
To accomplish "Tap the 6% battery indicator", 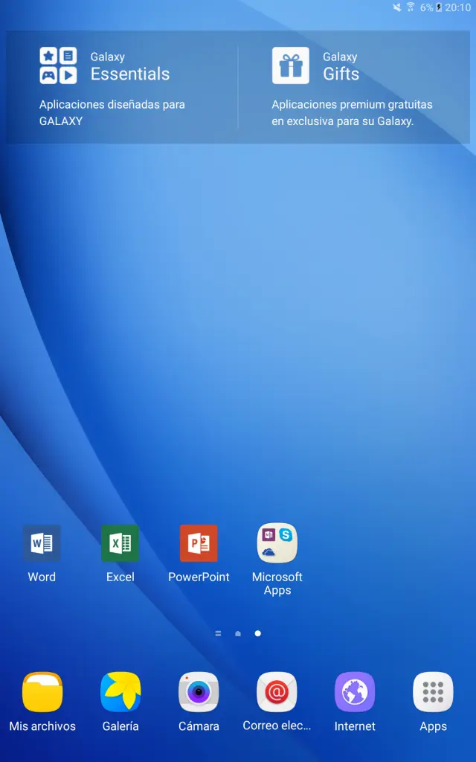I will (x=431, y=7).
